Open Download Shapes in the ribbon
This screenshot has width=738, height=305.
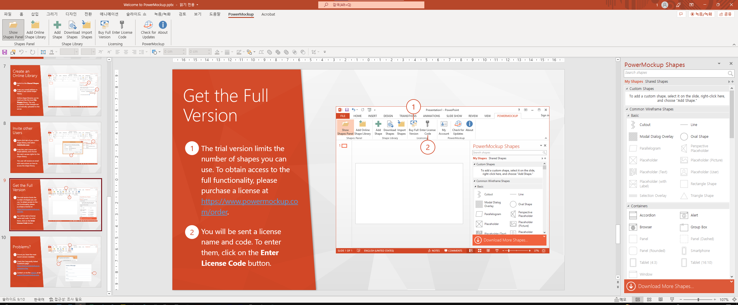[72, 30]
